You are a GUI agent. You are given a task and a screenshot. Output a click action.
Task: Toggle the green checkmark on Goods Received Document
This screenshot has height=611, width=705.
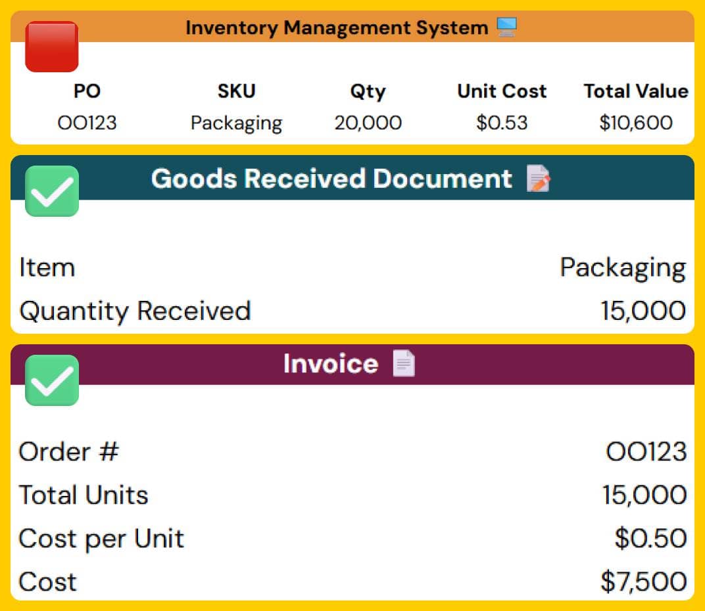(51, 191)
